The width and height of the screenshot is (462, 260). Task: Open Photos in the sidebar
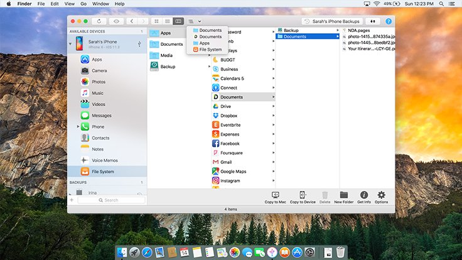pos(107,82)
